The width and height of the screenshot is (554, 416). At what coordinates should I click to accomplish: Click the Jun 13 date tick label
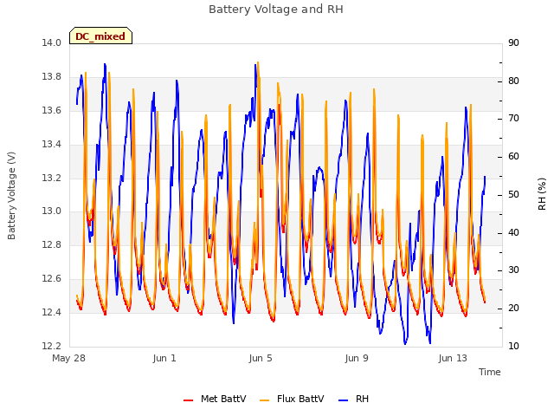click(x=453, y=358)
